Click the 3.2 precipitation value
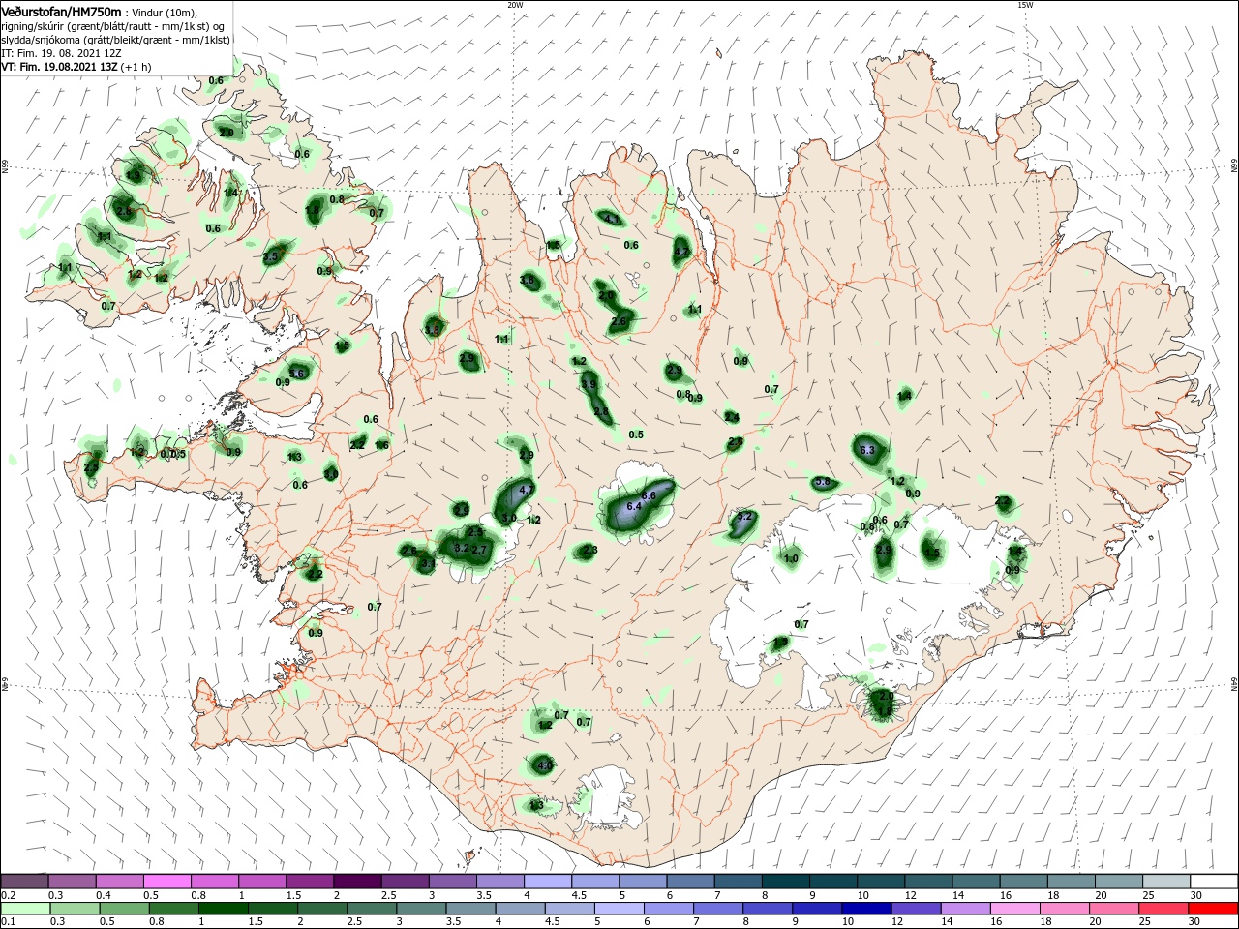Screen dimensions: 1239x929 pyautogui.click(x=462, y=548)
